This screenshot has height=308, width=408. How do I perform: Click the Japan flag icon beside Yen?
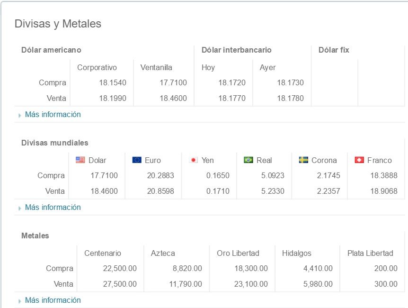(x=193, y=160)
